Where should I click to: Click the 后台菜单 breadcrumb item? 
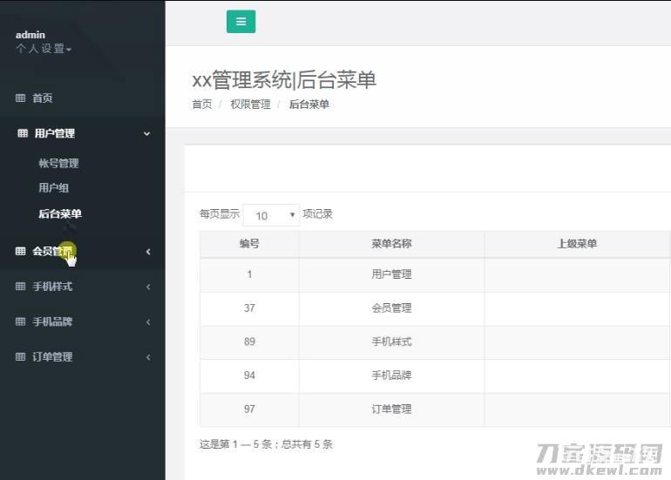[309, 105]
